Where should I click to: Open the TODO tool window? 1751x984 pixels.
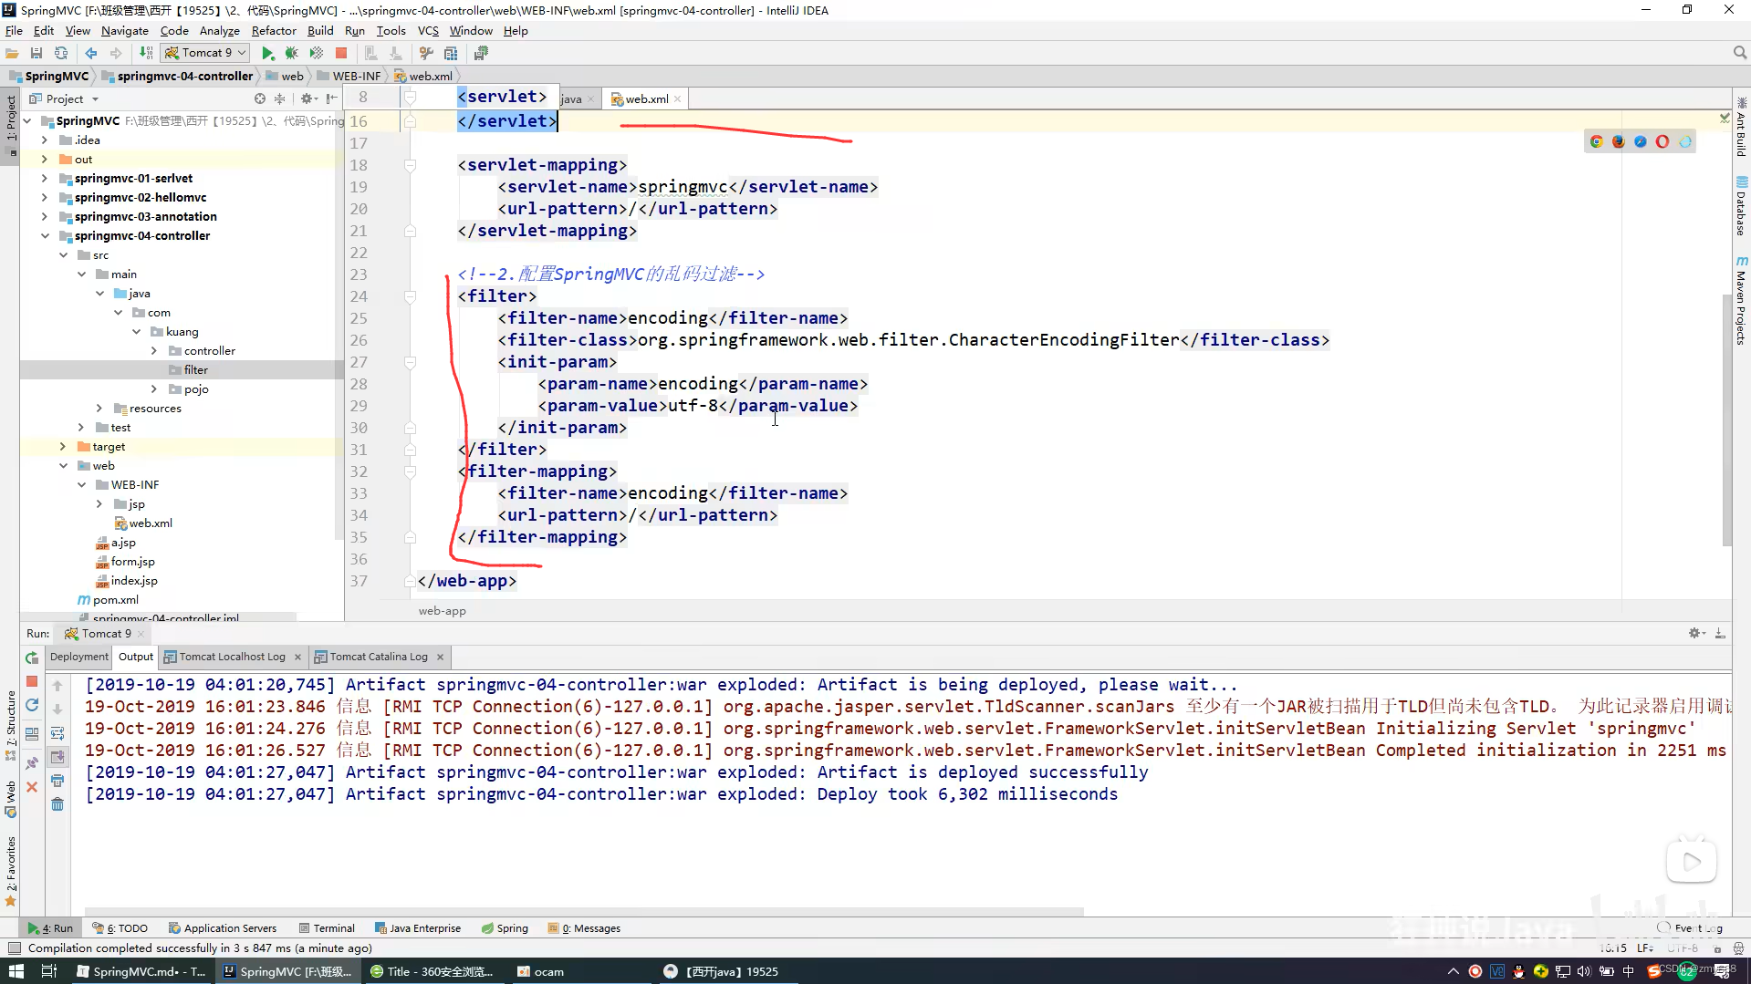(120, 928)
